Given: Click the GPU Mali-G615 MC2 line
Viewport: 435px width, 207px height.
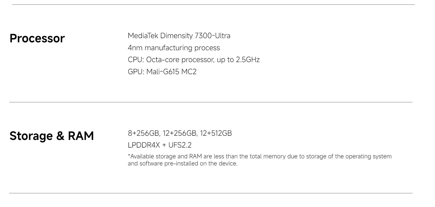Looking at the screenshot, I should pyautogui.click(x=162, y=72).
